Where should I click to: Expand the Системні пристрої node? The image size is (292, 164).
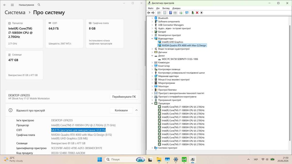(x=152, y=148)
